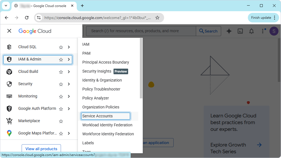Open the tab search dropdown arrow
This screenshot has width=281, height=158.
(6, 6)
